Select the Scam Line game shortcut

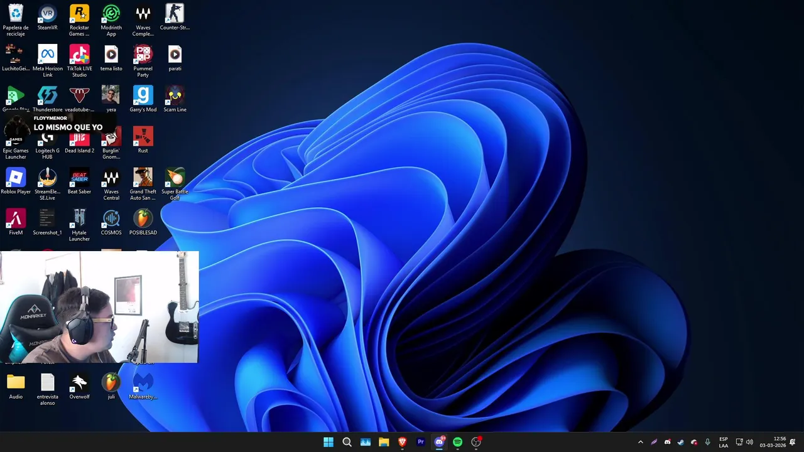tap(175, 99)
